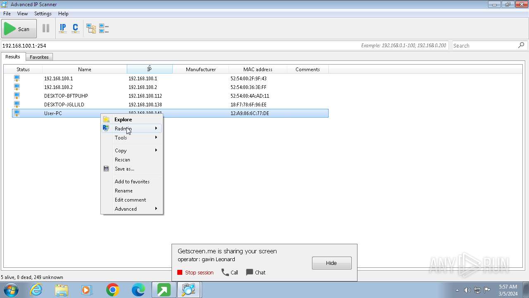Sort by the Comments column header
The width and height of the screenshot is (529, 298).
point(307,69)
